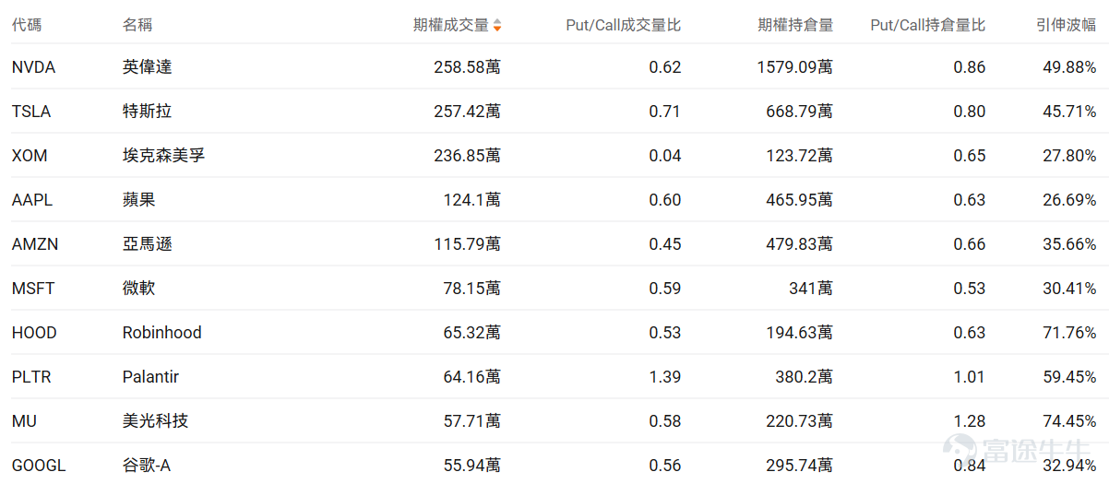Select the 蘋果 name cell
Screen dimensions: 1109x484
pyautogui.click(x=139, y=200)
